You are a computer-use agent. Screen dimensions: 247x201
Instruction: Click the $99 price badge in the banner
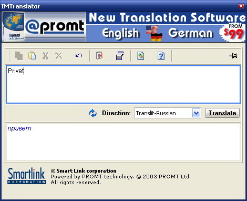(x=232, y=33)
